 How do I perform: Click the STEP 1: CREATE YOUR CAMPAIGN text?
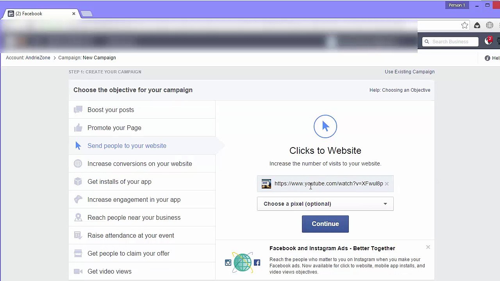coord(105,72)
